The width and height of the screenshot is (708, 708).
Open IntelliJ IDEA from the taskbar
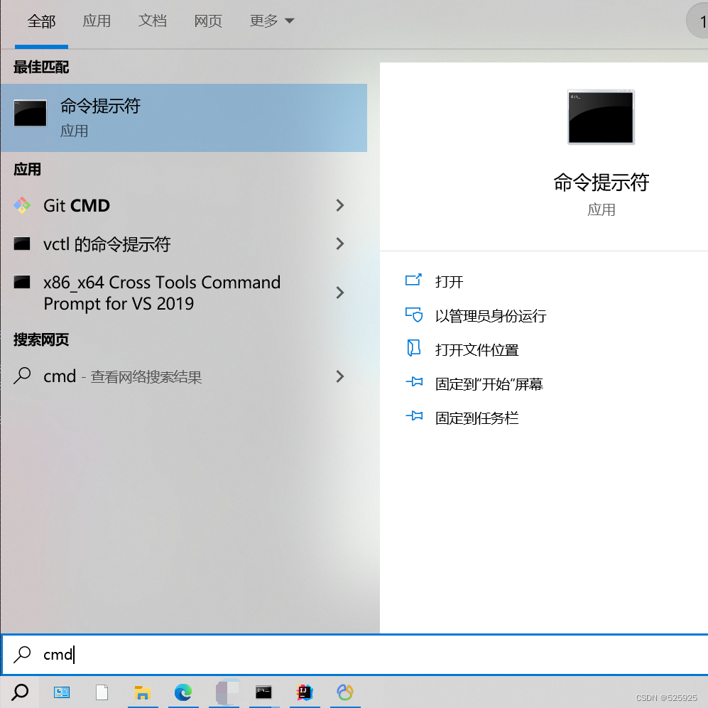[305, 692]
